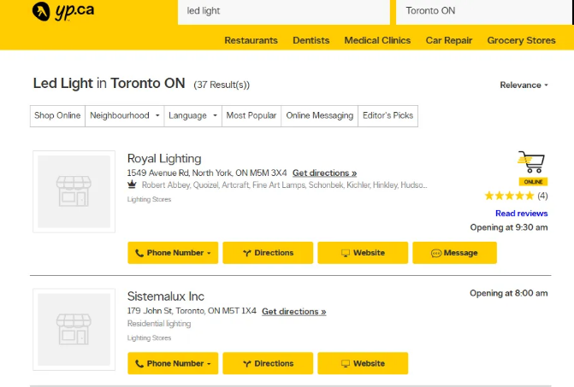Image resolution: width=574 pixels, height=387 pixels.
Task: Click the five-star rating for Royal Lighting
Action: 508,196
